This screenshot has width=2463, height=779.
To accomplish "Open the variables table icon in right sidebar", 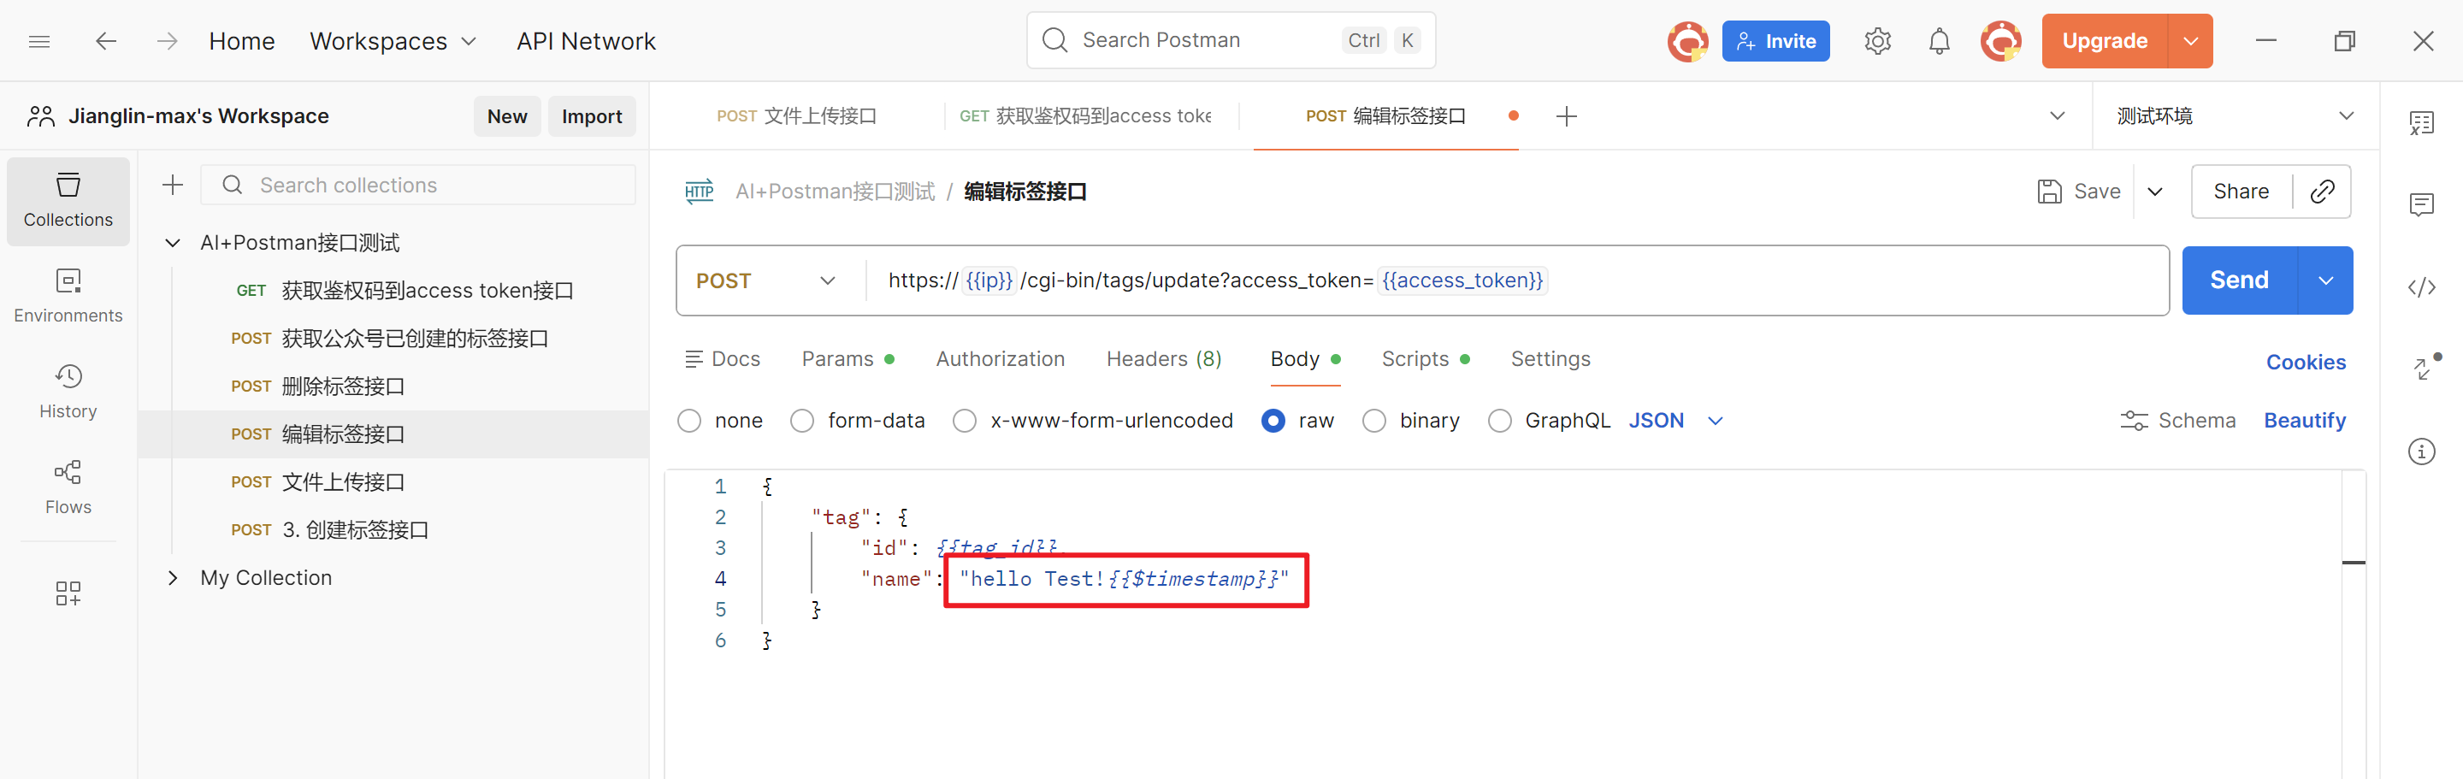I will 2421,122.
